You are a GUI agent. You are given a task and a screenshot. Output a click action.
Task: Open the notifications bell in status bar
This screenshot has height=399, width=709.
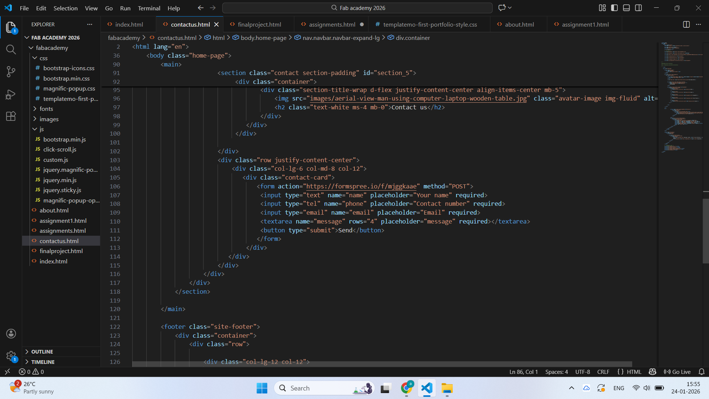(x=702, y=372)
